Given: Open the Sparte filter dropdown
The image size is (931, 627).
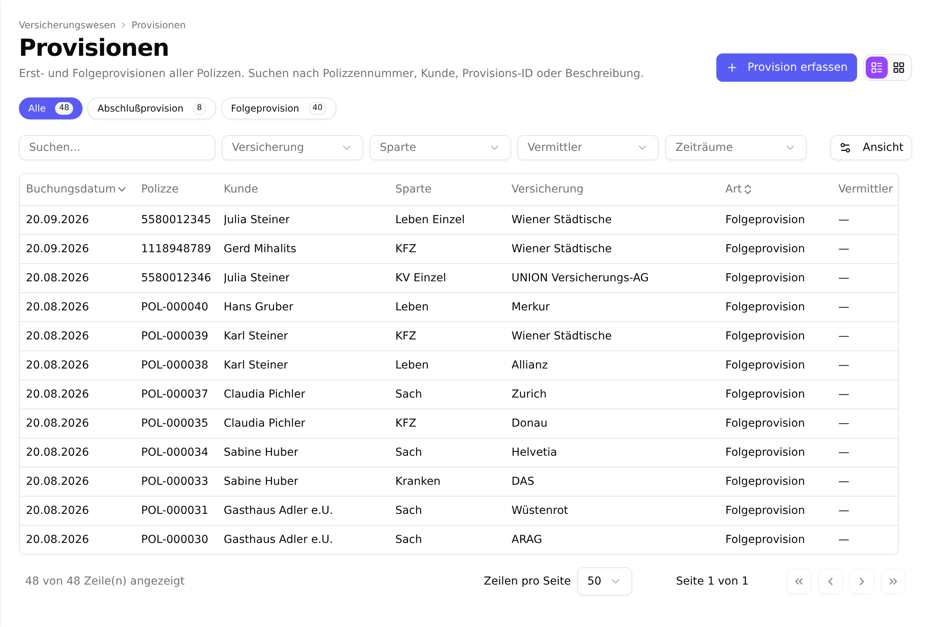Looking at the screenshot, I should [440, 148].
